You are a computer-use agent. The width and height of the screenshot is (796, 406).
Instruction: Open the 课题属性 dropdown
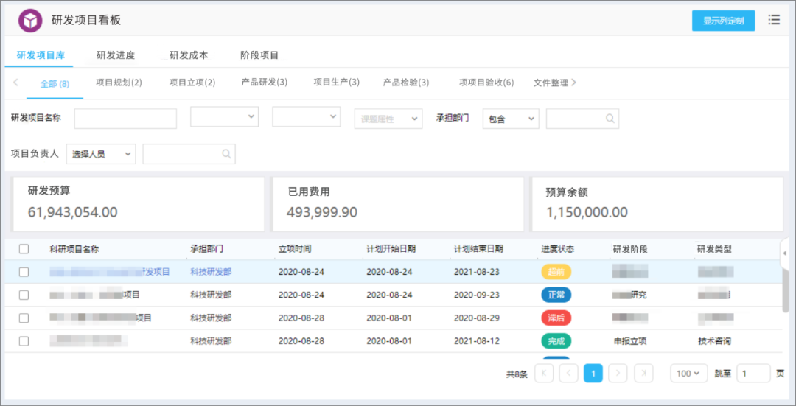tap(388, 118)
